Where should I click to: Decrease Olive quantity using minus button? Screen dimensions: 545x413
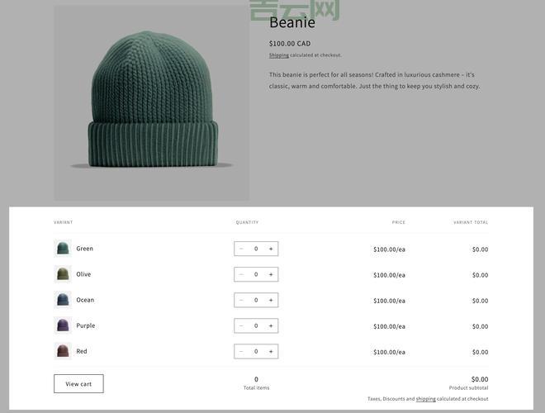241,274
